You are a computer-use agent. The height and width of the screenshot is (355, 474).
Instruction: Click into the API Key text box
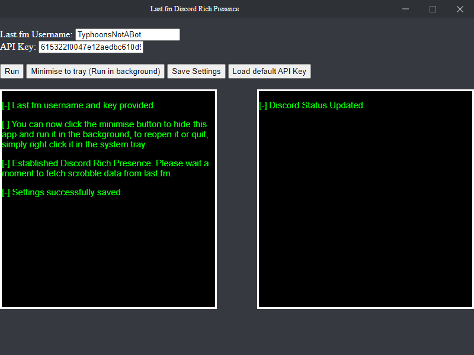pos(91,47)
